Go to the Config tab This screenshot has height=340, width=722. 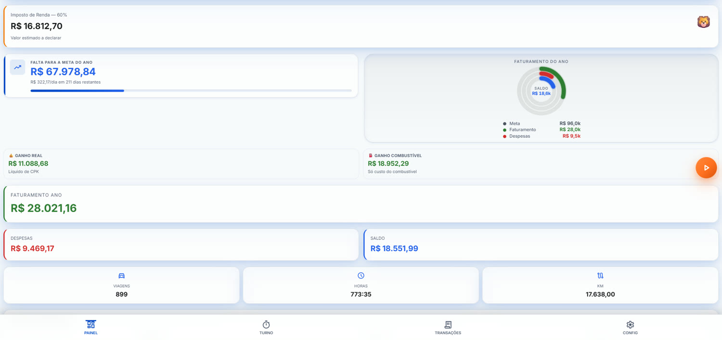630,328
